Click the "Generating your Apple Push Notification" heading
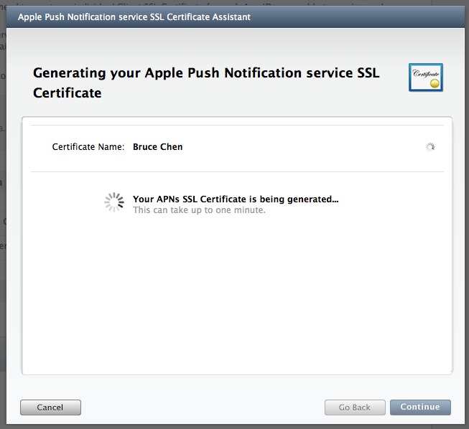This screenshot has height=429, width=469. (205, 75)
